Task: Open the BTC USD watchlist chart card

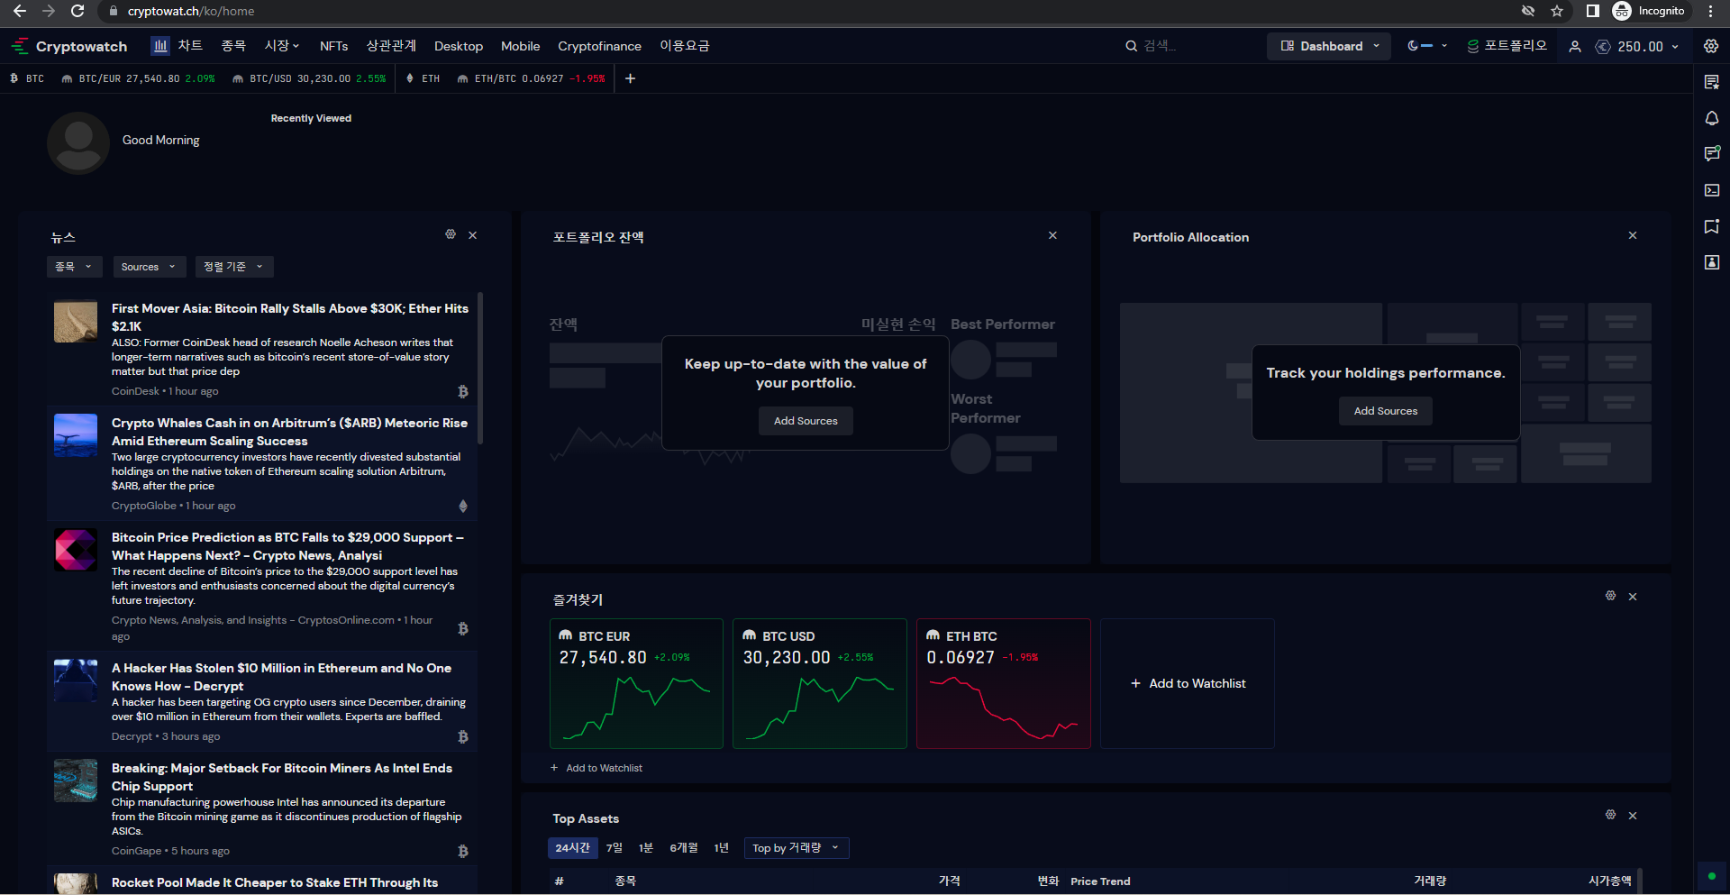Action: [820, 683]
